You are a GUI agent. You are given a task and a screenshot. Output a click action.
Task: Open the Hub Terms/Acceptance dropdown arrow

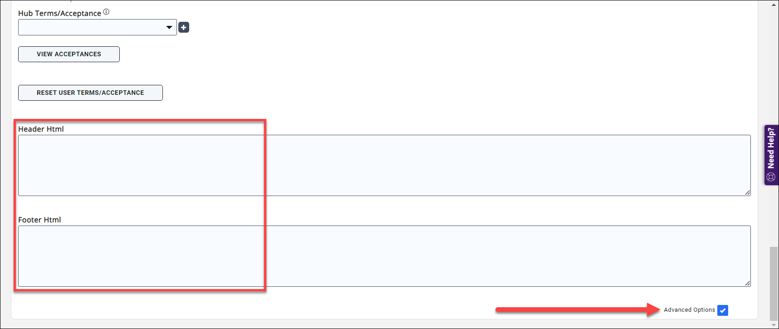click(x=169, y=27)
